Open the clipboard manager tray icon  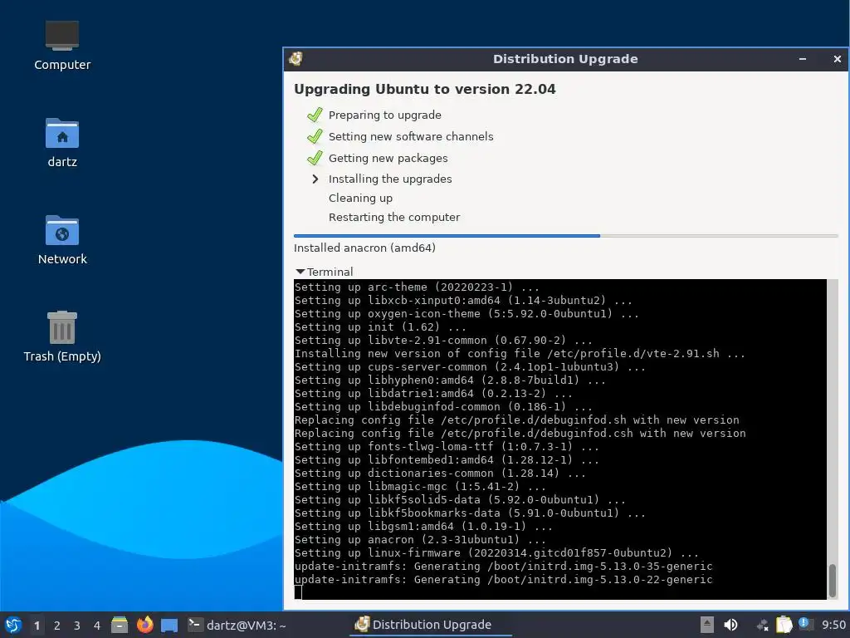coord(784,625)
